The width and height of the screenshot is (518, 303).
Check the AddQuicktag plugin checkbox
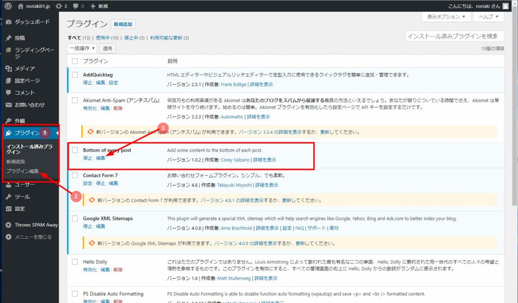click(x=75, y=75)
